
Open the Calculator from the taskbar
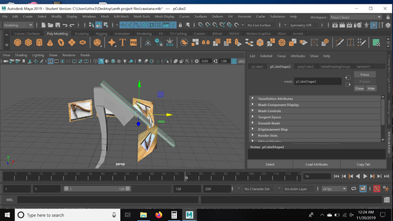click(174, 215)
